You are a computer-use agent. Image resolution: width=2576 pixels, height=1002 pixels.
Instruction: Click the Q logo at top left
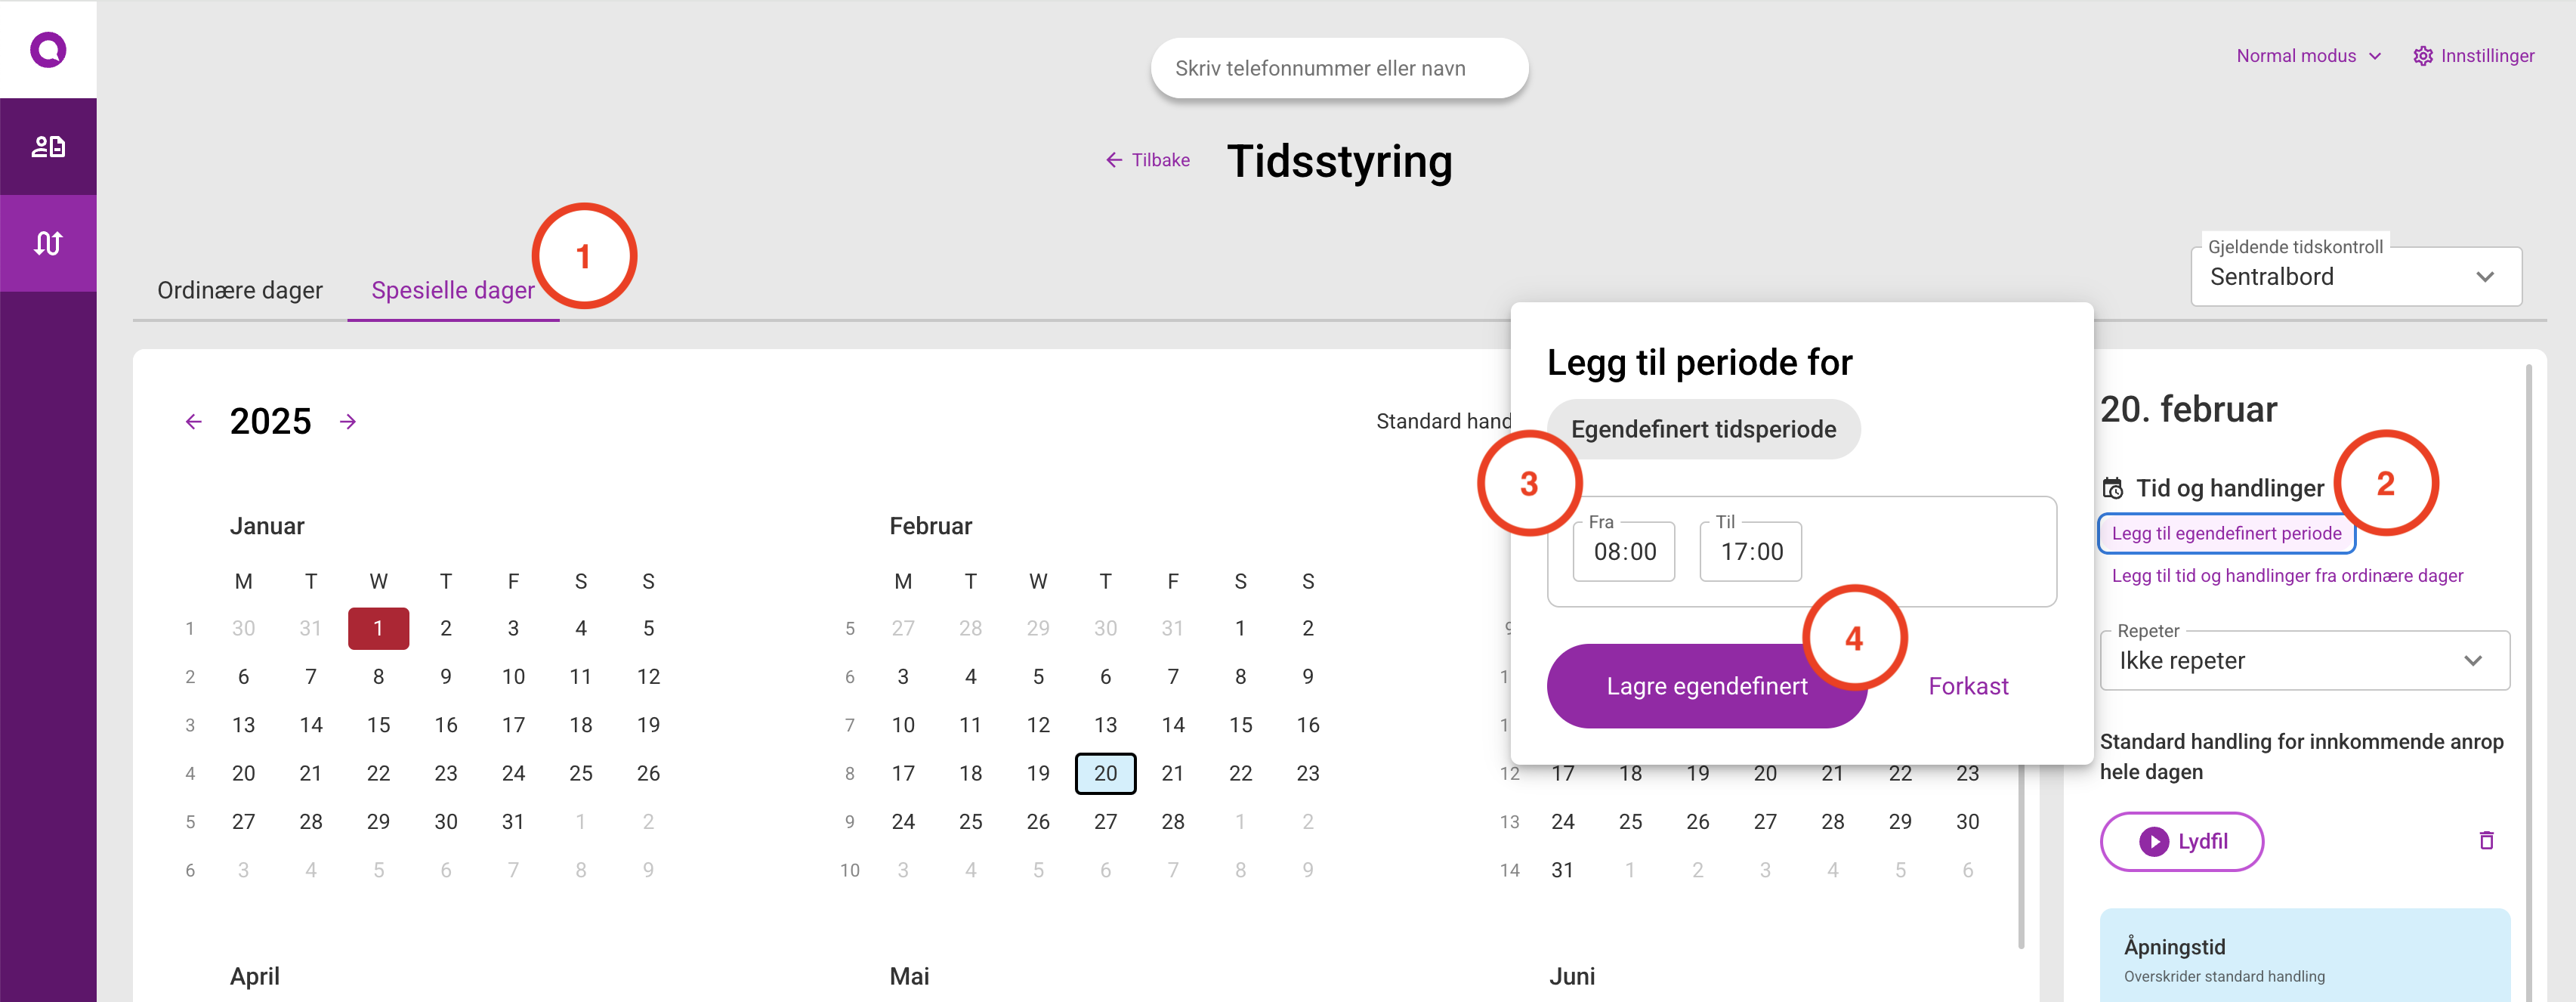coord(48,48)
